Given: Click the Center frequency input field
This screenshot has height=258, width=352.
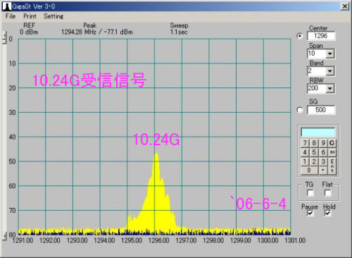Looking at the screenshot, I should (321, 36).
